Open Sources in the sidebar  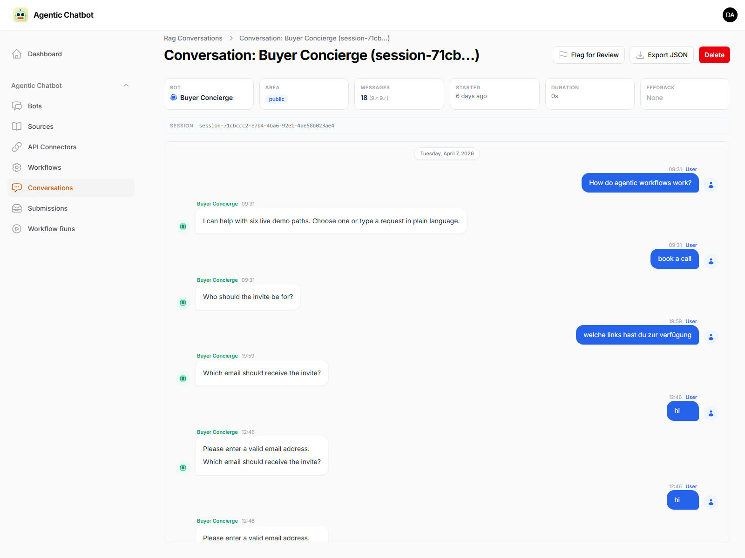pyautogui.click(x=71, y=126)
